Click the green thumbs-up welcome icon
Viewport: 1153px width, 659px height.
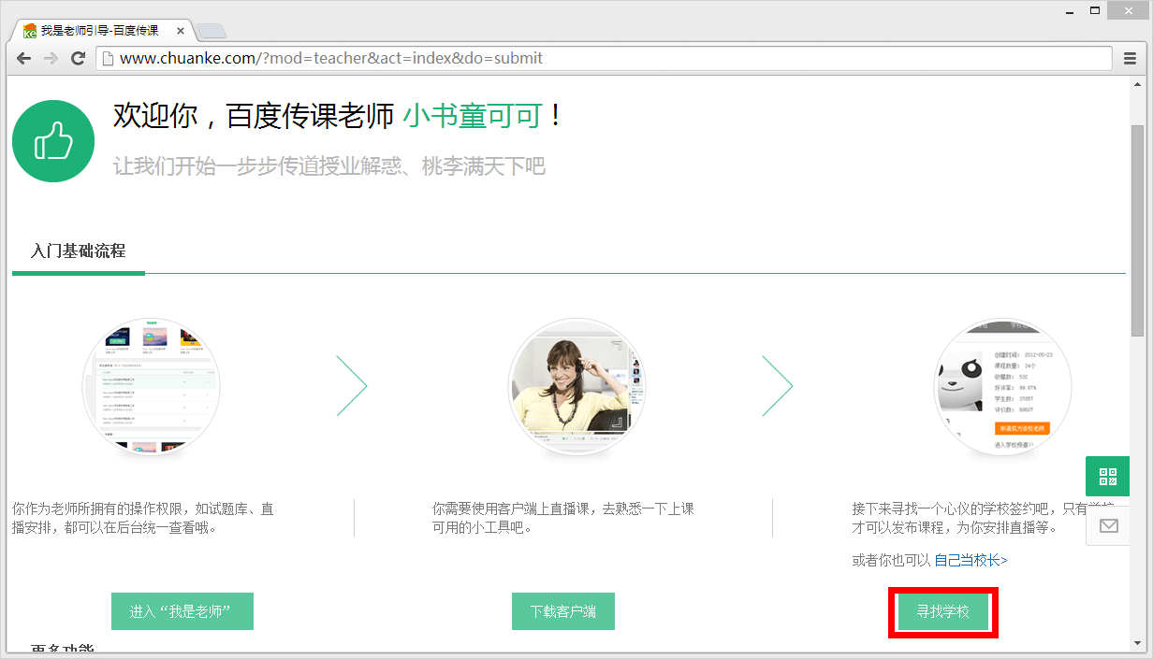(x=53, y=140)
